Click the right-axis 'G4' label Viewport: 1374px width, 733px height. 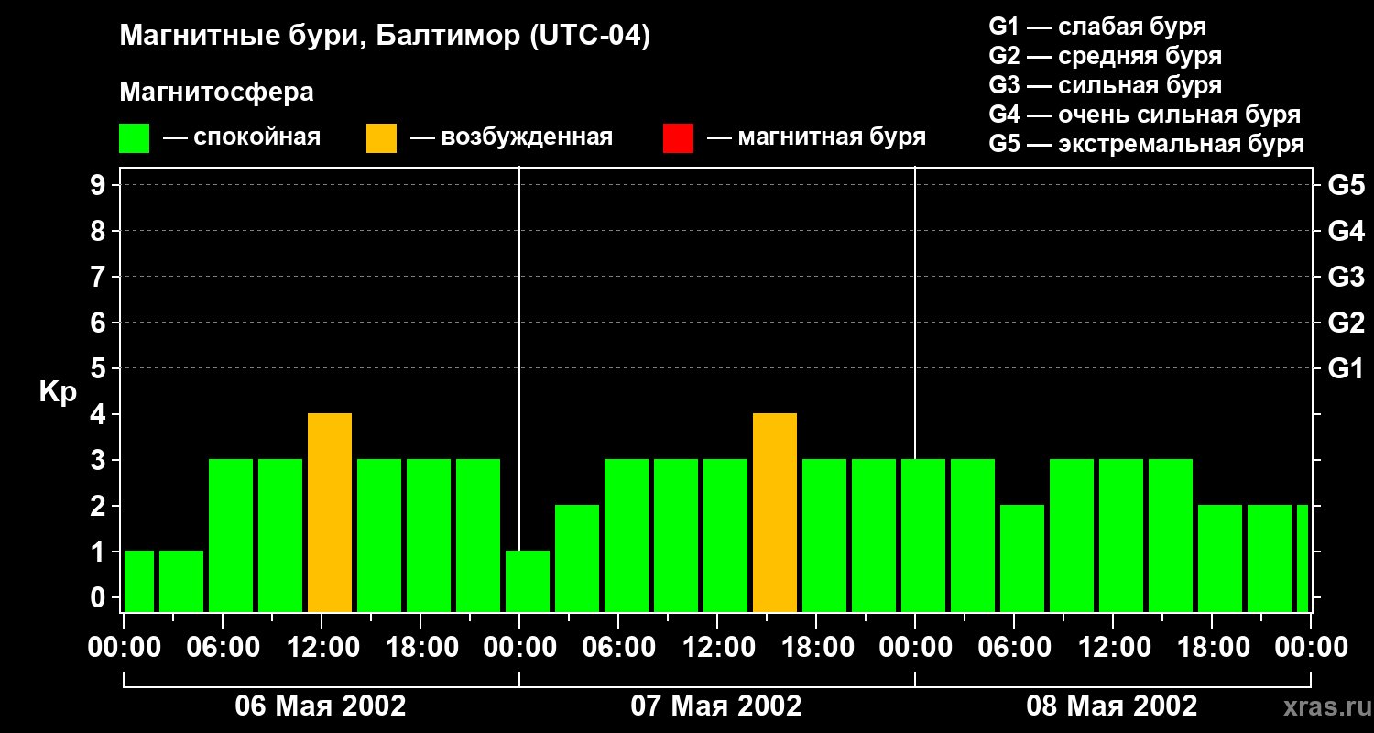[1346, 231]
